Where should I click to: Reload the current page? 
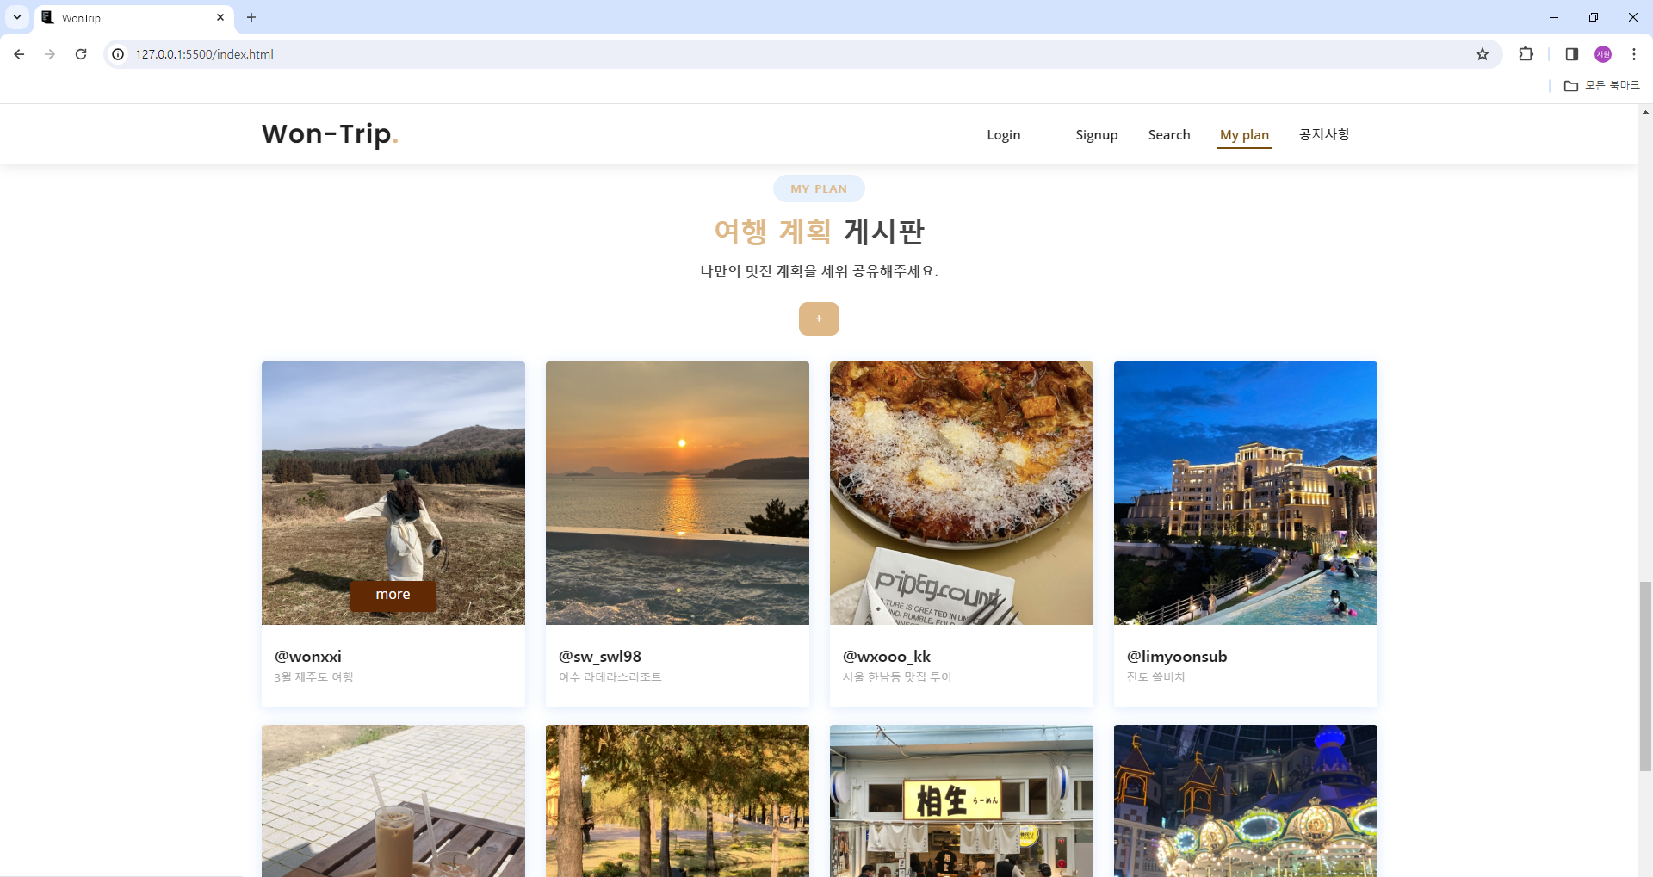pos(81,54)
